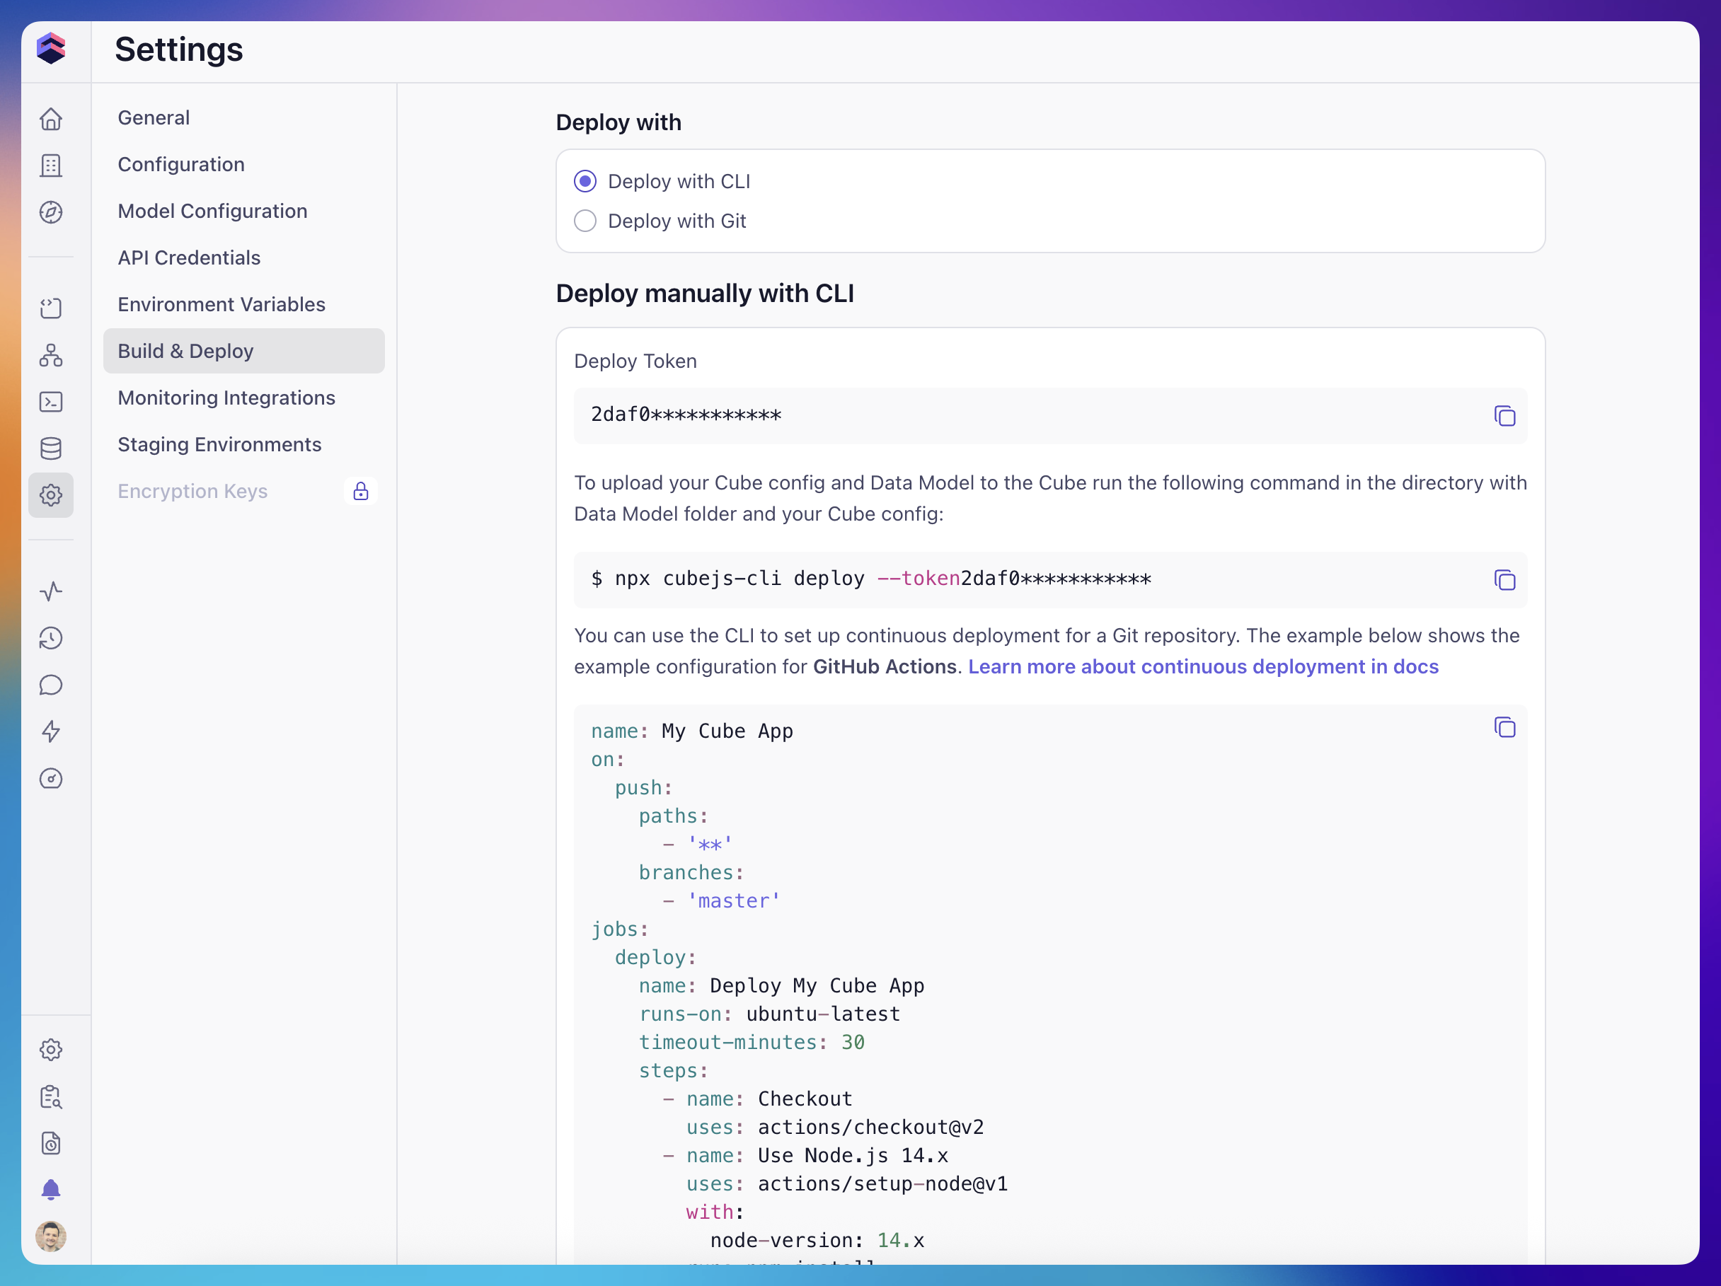Open Environment Variables section
The width and height of the screenshot is (1721, 1286).
pos(243,304)
